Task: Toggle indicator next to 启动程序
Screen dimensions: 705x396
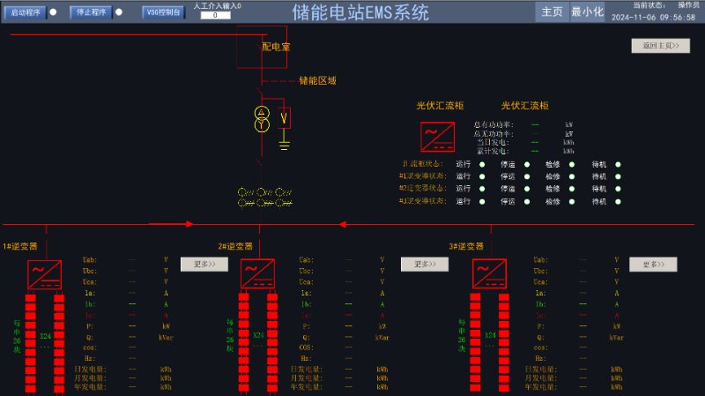Action: click(53, 12)
